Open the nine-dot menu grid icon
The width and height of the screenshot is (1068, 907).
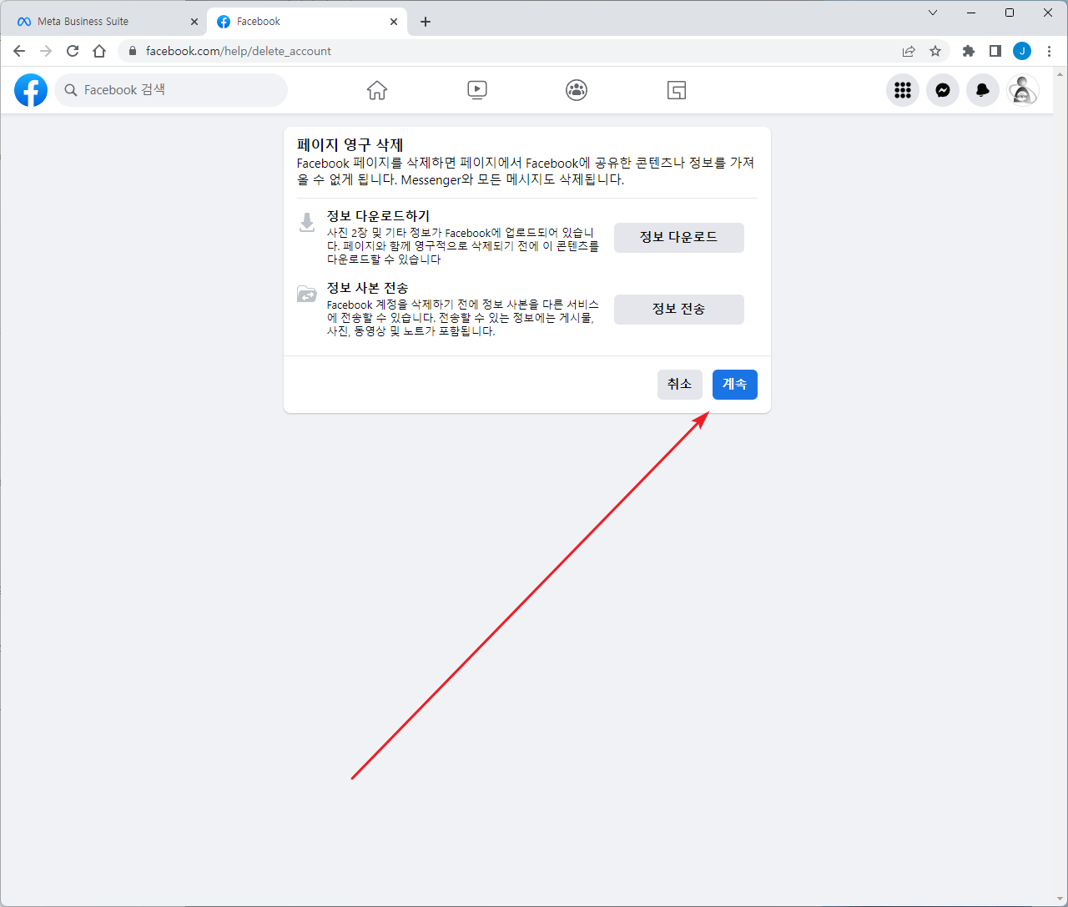[903, 90]
